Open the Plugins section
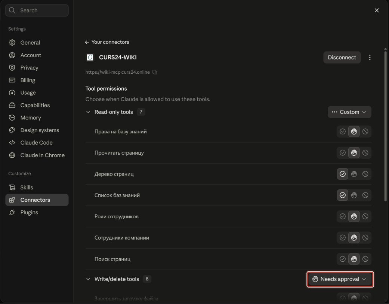This screenshot has width=389, height=304. pos(37,212)
